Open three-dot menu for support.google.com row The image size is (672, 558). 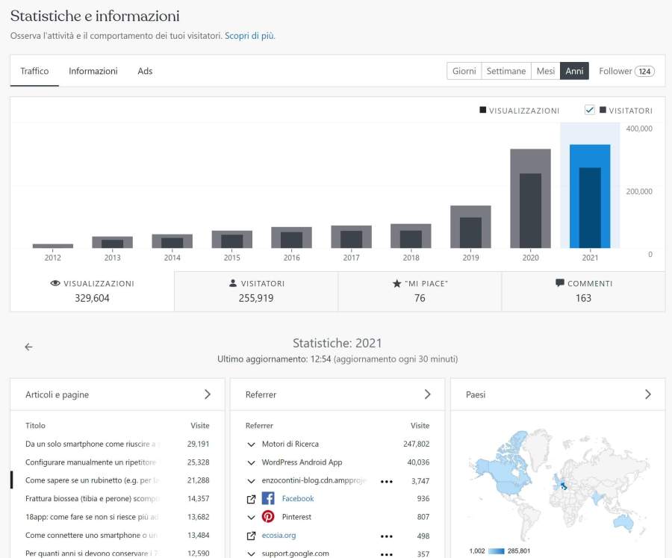point(386,554)
